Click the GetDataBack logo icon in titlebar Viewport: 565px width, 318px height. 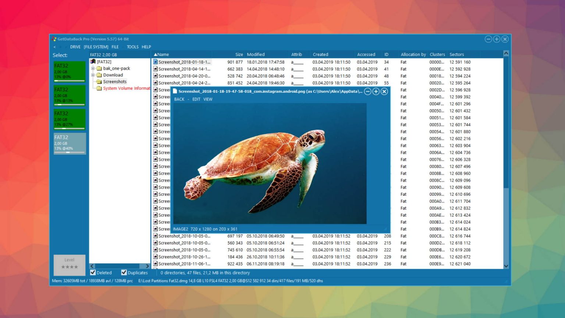54,39
